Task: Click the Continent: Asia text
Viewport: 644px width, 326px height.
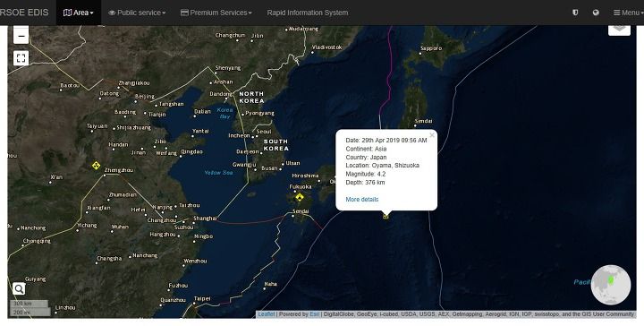Action: click(366, 149)
